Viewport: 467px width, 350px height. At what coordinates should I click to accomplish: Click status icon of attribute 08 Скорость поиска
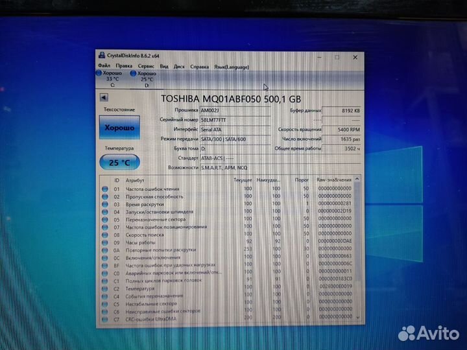click(x=105, y=235)
